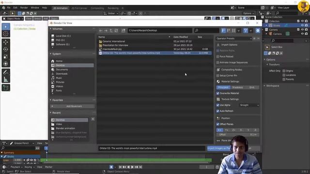This screenshot has width=310, height=174.
Task: Switch to vertical list display mode
Action: 224,30
